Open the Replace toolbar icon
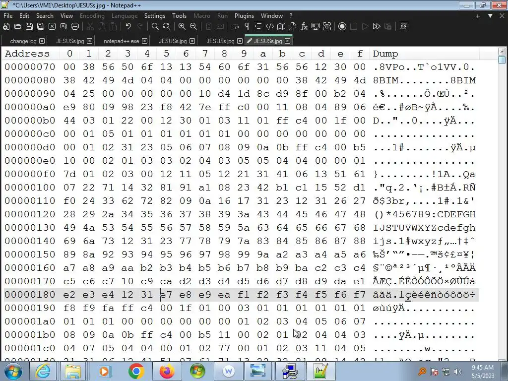 click(167, 27)
